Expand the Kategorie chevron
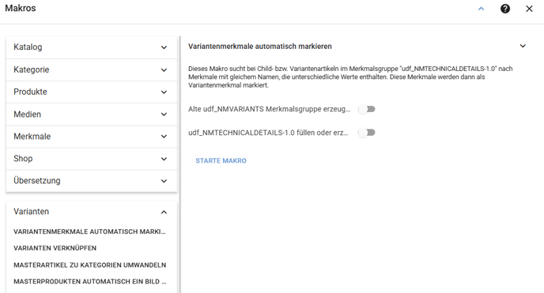The width and height of the screenshot is (544, 293). (164, 70)
